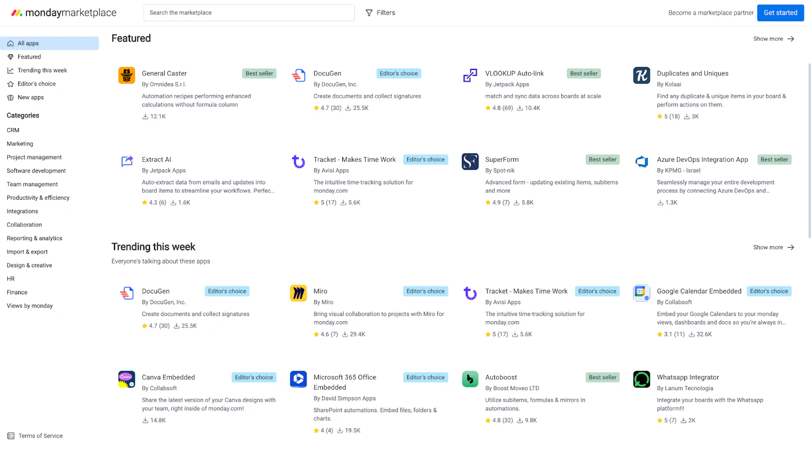Click the Tracket icon in Trending section
Image resolution: width=811 pixels, height=457 pixels.
(x=470, y=293)
